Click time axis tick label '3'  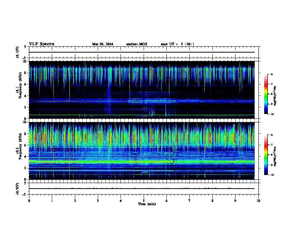point(98,201)
